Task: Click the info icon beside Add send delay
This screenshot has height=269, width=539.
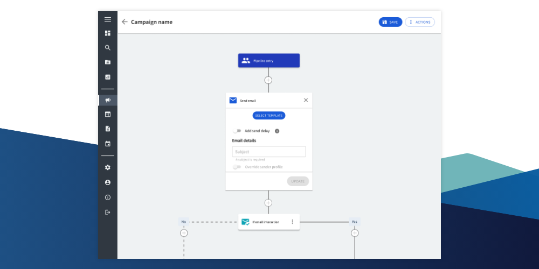Action: tap(277, 131)
